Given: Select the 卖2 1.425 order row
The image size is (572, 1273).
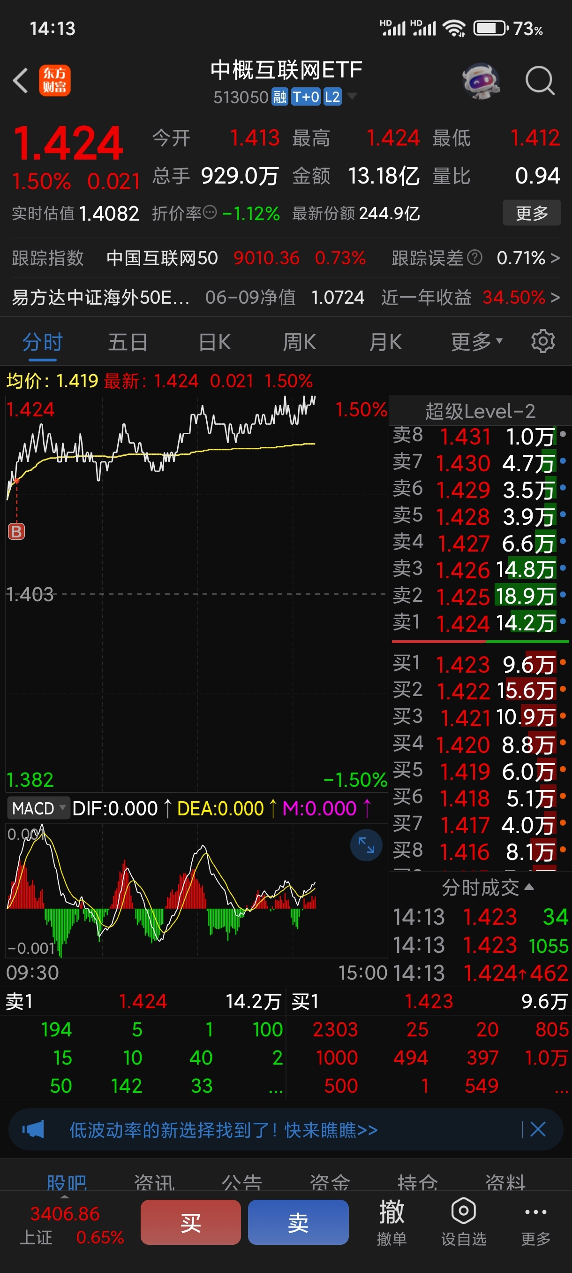Looking at the screenshot, I should [480, 596].
